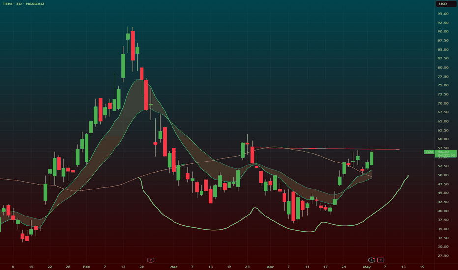Click the 87.50 price axis label
458x270 pixels.
(x=443, y=40)
